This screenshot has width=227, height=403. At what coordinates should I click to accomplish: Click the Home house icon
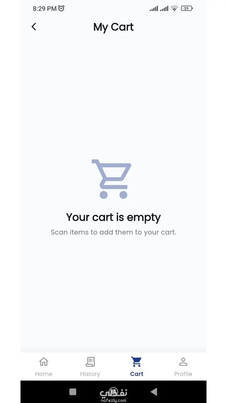click(x=44, y=362)
